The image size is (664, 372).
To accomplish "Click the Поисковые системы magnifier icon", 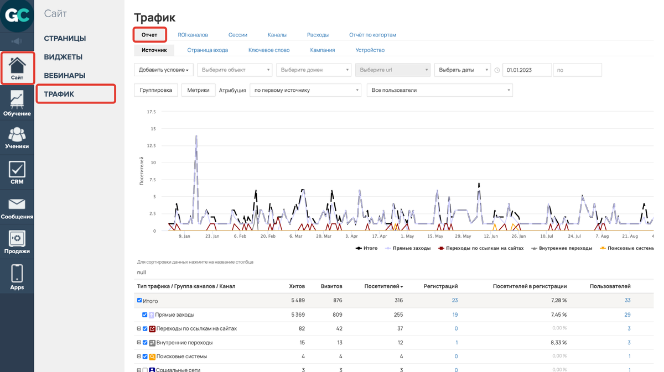I will (152, 357).
